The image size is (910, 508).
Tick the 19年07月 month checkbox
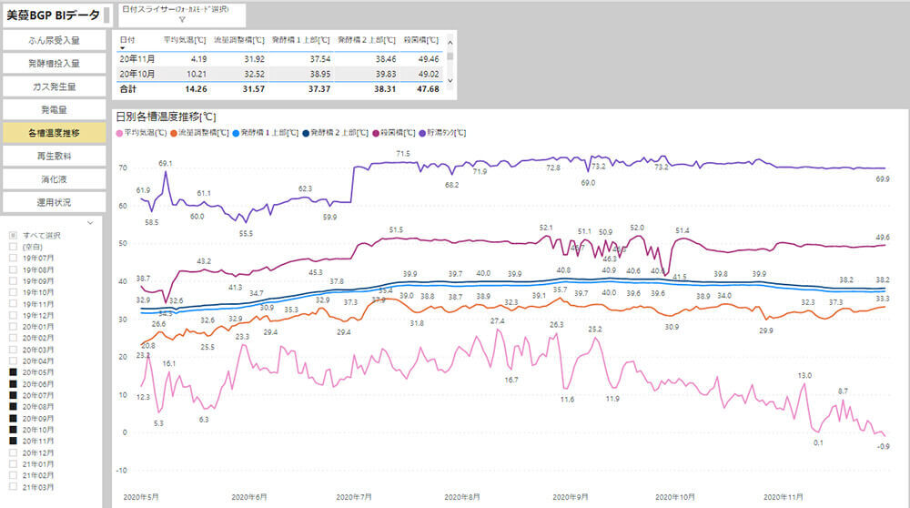click(x=13, y=258)
